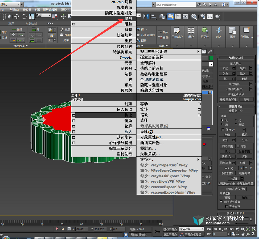Click the green object color swatch
Screen dimensions: 259x239
pos(211,58)
